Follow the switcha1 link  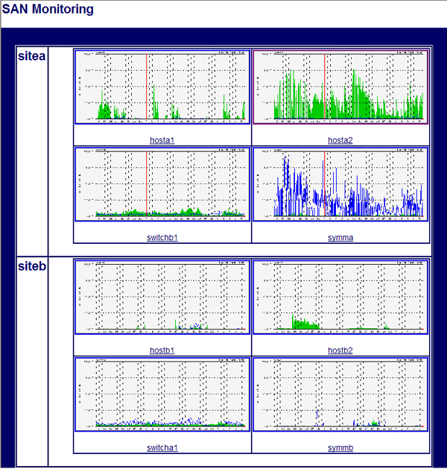pos(162,448)
